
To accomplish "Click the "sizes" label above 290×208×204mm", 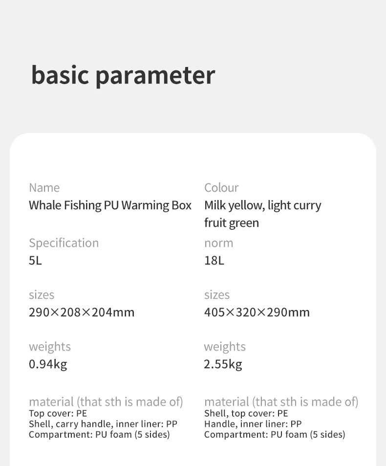I will pos(42,295).
